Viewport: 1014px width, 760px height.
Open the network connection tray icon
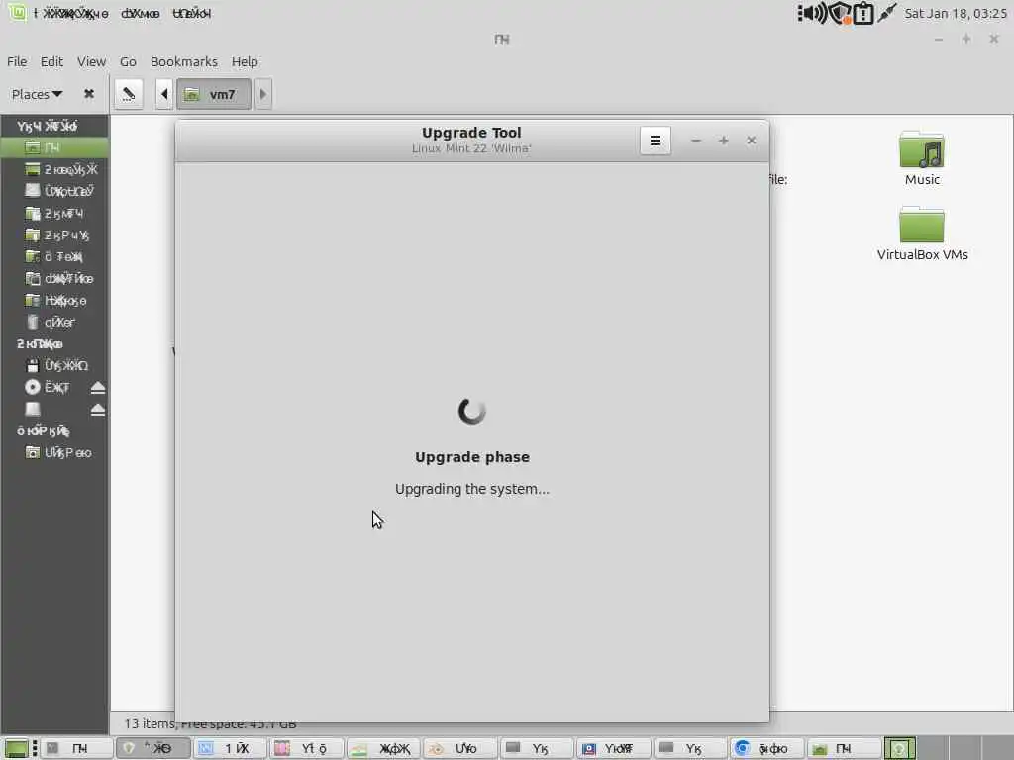point(886,13)
